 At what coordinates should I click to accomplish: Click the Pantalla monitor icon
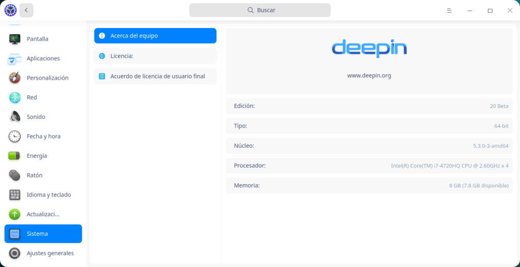[x=15, y=39]
